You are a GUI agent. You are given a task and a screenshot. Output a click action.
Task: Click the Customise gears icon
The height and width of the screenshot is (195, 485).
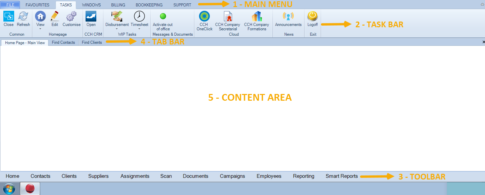click(71, 16)
